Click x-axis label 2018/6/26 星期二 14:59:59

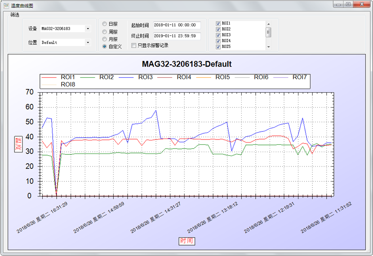pyautogui.click(x=99, y=218)
